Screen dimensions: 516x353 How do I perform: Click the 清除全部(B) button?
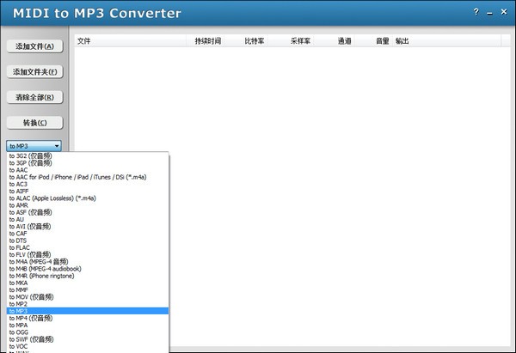pyautogui.click(x=34, y=97)
